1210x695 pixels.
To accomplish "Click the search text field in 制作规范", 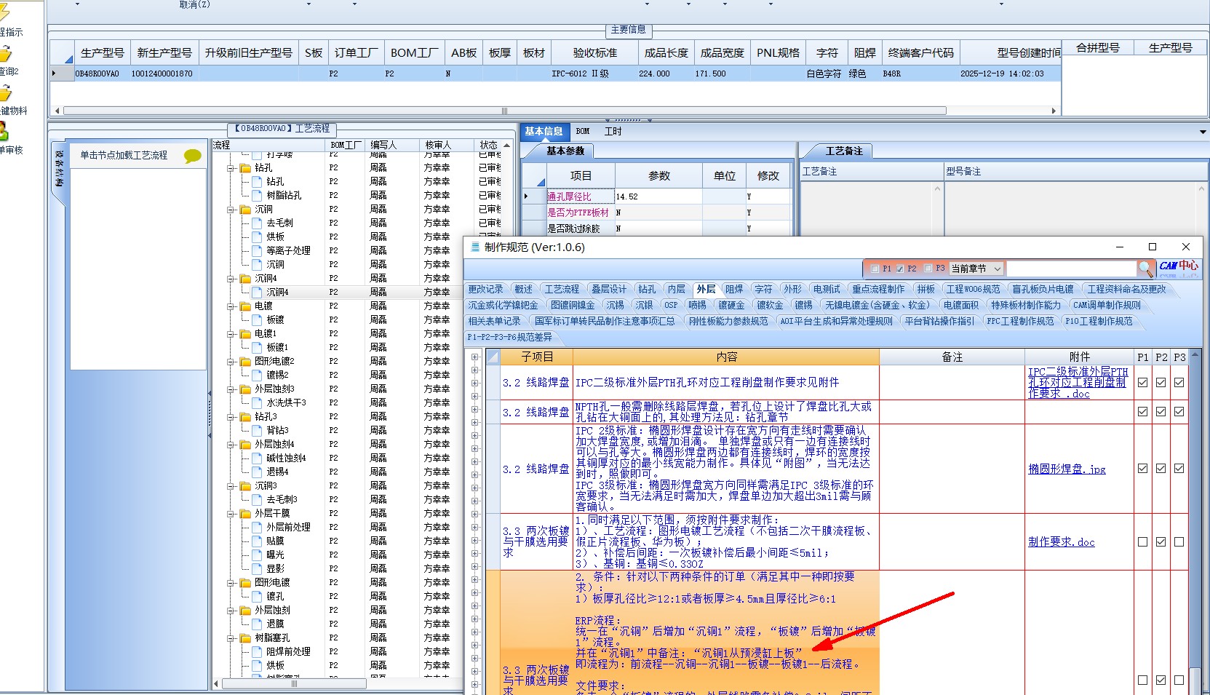I will (1072, 269).
